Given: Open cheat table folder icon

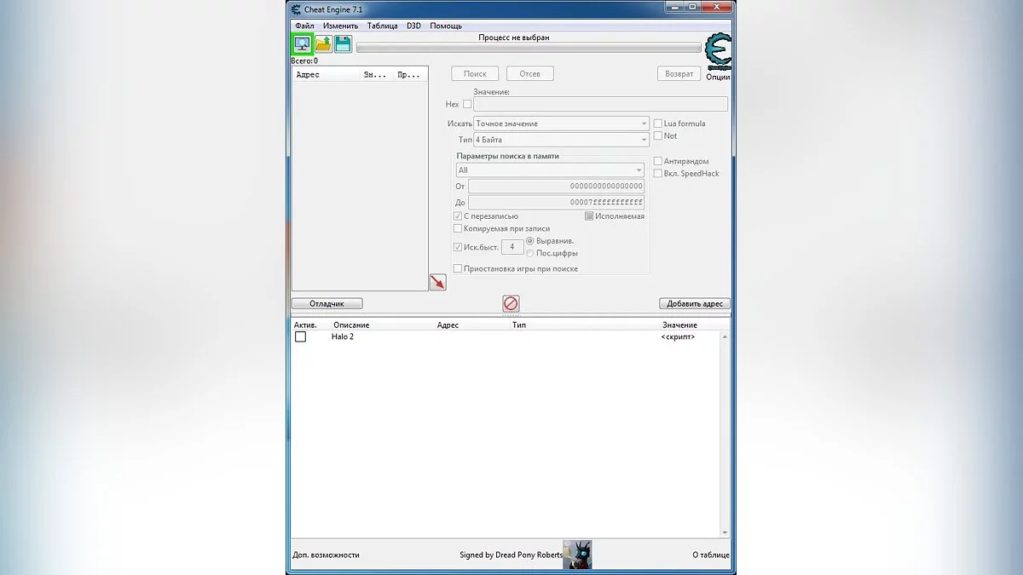Looking at the screenshot, I should [x=324, y=44].
